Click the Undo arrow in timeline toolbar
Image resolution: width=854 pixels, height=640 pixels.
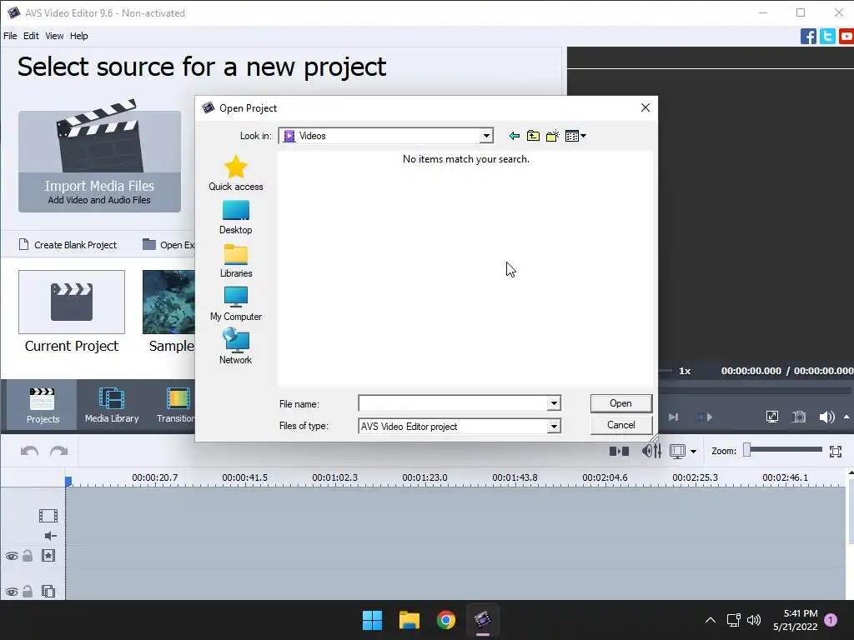29,451
